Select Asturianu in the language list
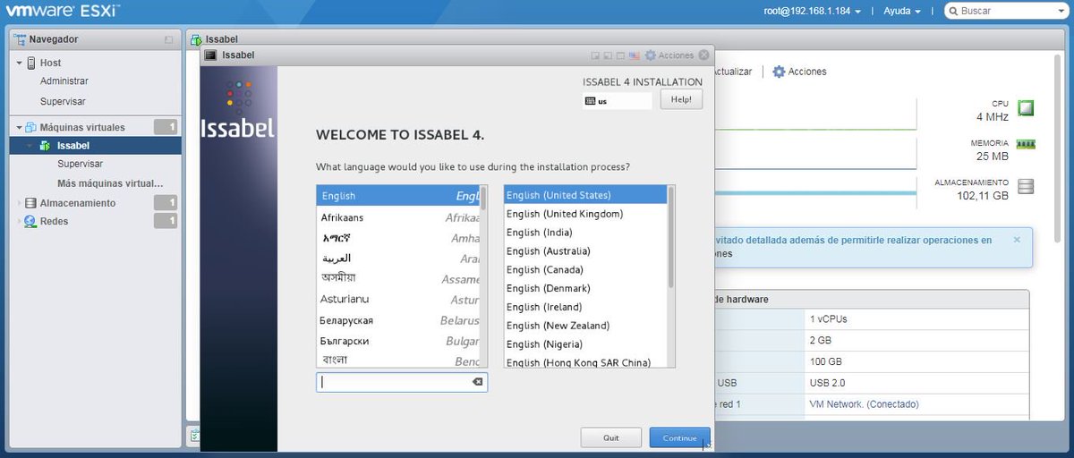 click(397, 300)
